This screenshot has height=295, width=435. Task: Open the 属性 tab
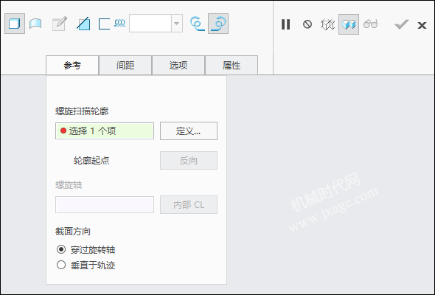pos(232,66)
